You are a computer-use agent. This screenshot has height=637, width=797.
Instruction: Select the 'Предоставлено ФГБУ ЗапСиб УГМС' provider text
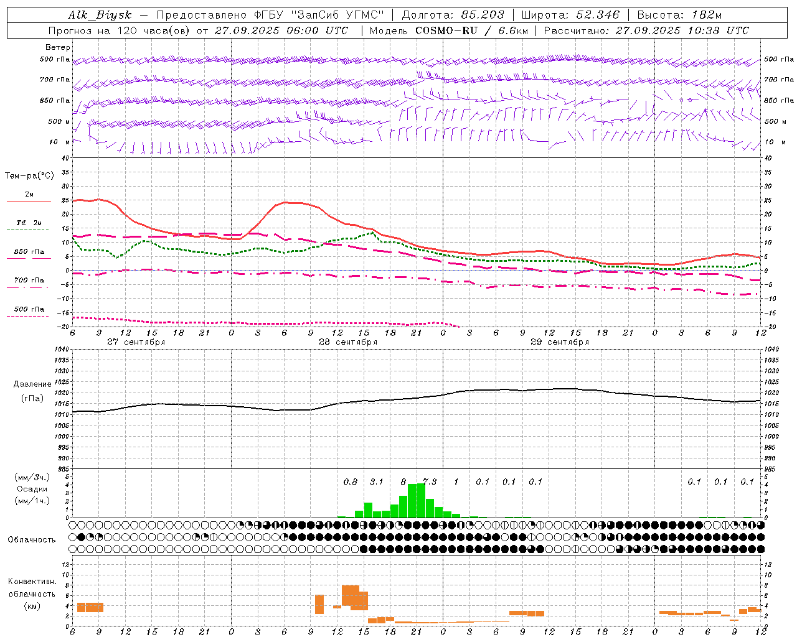(x=270, y=16)
